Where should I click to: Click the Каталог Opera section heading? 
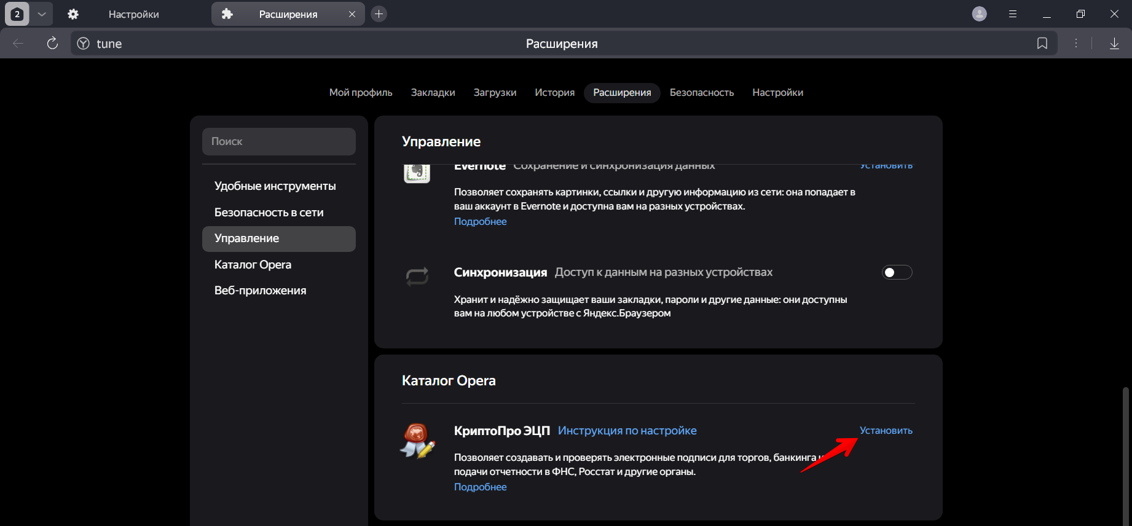(x=449, y=380)
